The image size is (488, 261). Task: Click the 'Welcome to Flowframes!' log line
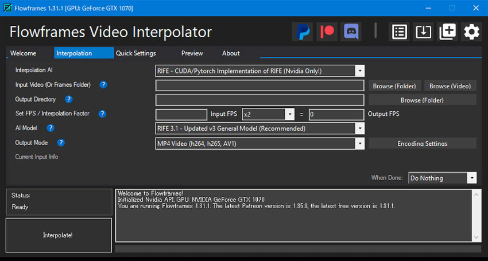150,193
